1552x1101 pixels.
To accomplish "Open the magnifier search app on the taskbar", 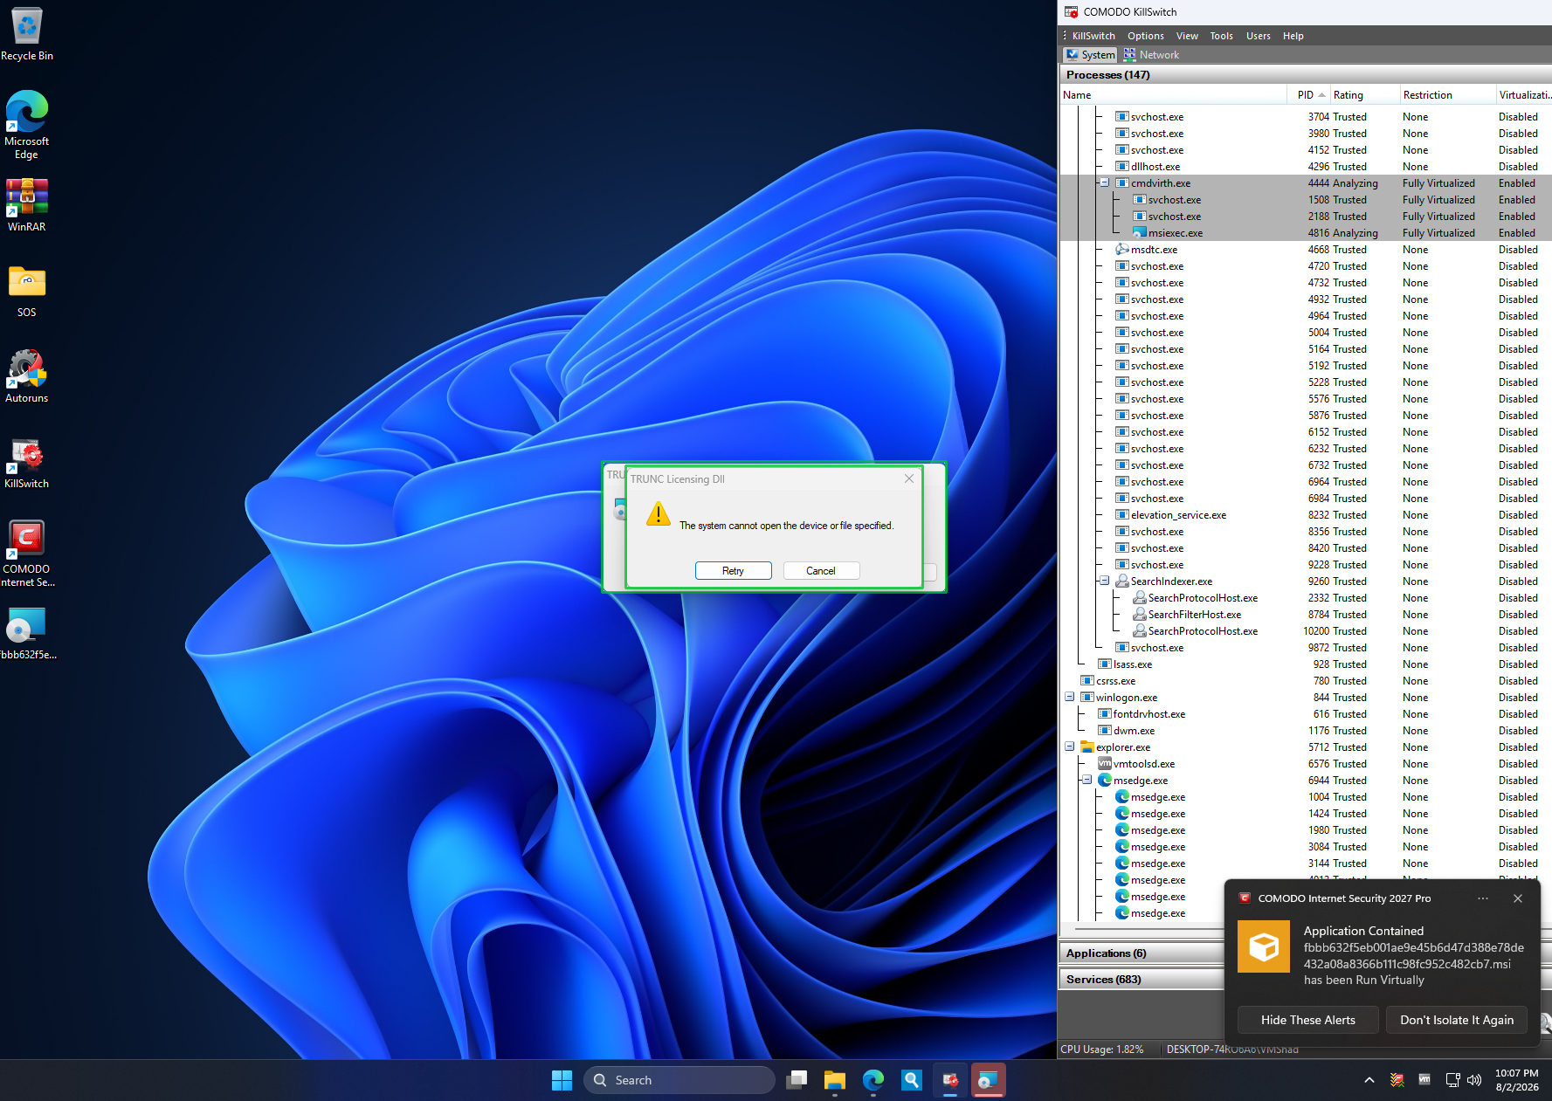I will click(912, 1080).
